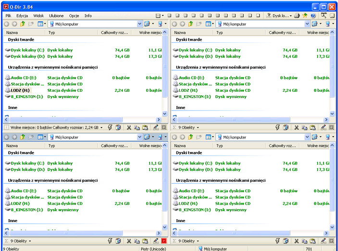Select 'Dysk lokalny (D:)' in bottom-left pane

[x=27, y=169]
